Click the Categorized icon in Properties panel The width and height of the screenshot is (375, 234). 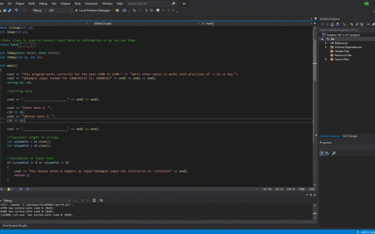point(322,153)
